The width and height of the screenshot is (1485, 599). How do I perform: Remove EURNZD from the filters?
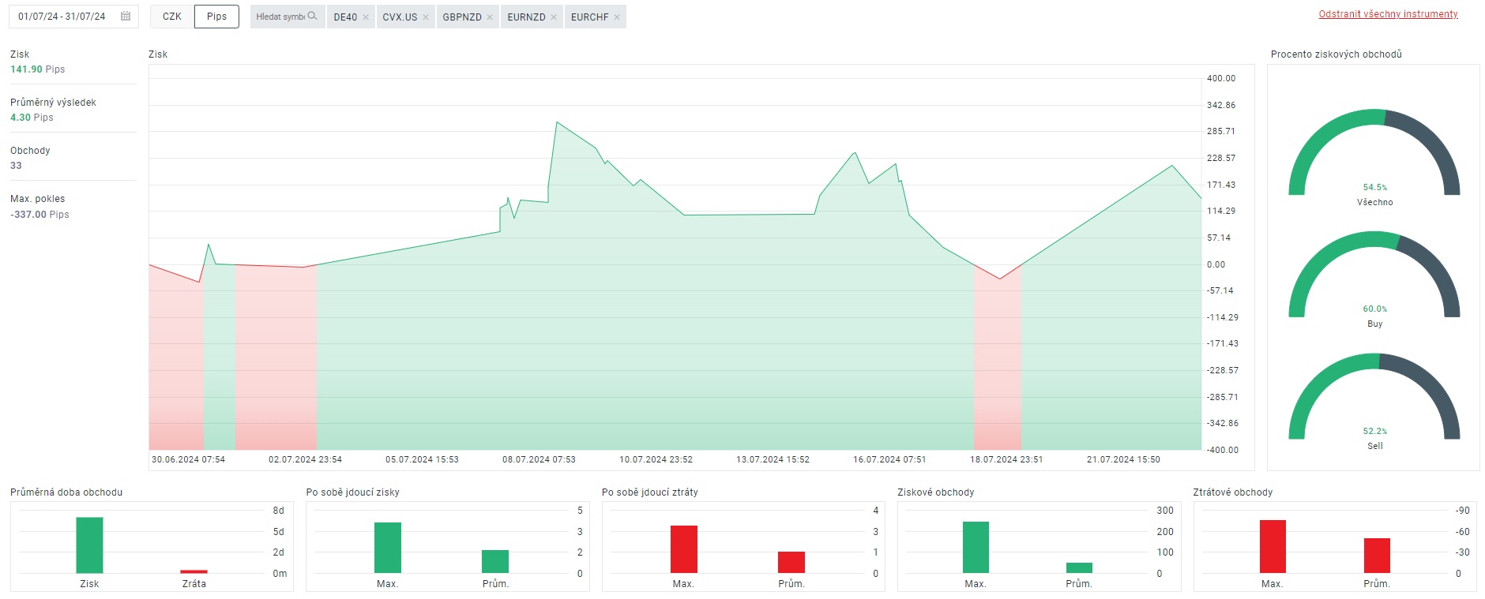click(554, 17)
